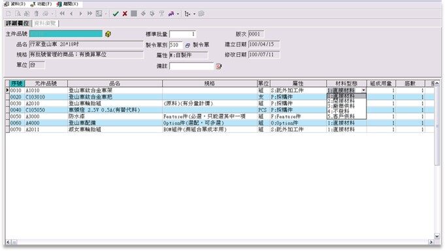Select 2:間接材料 in the open dropdown list
This screenshot has height=251, width=445.
(x=346, y=101)
